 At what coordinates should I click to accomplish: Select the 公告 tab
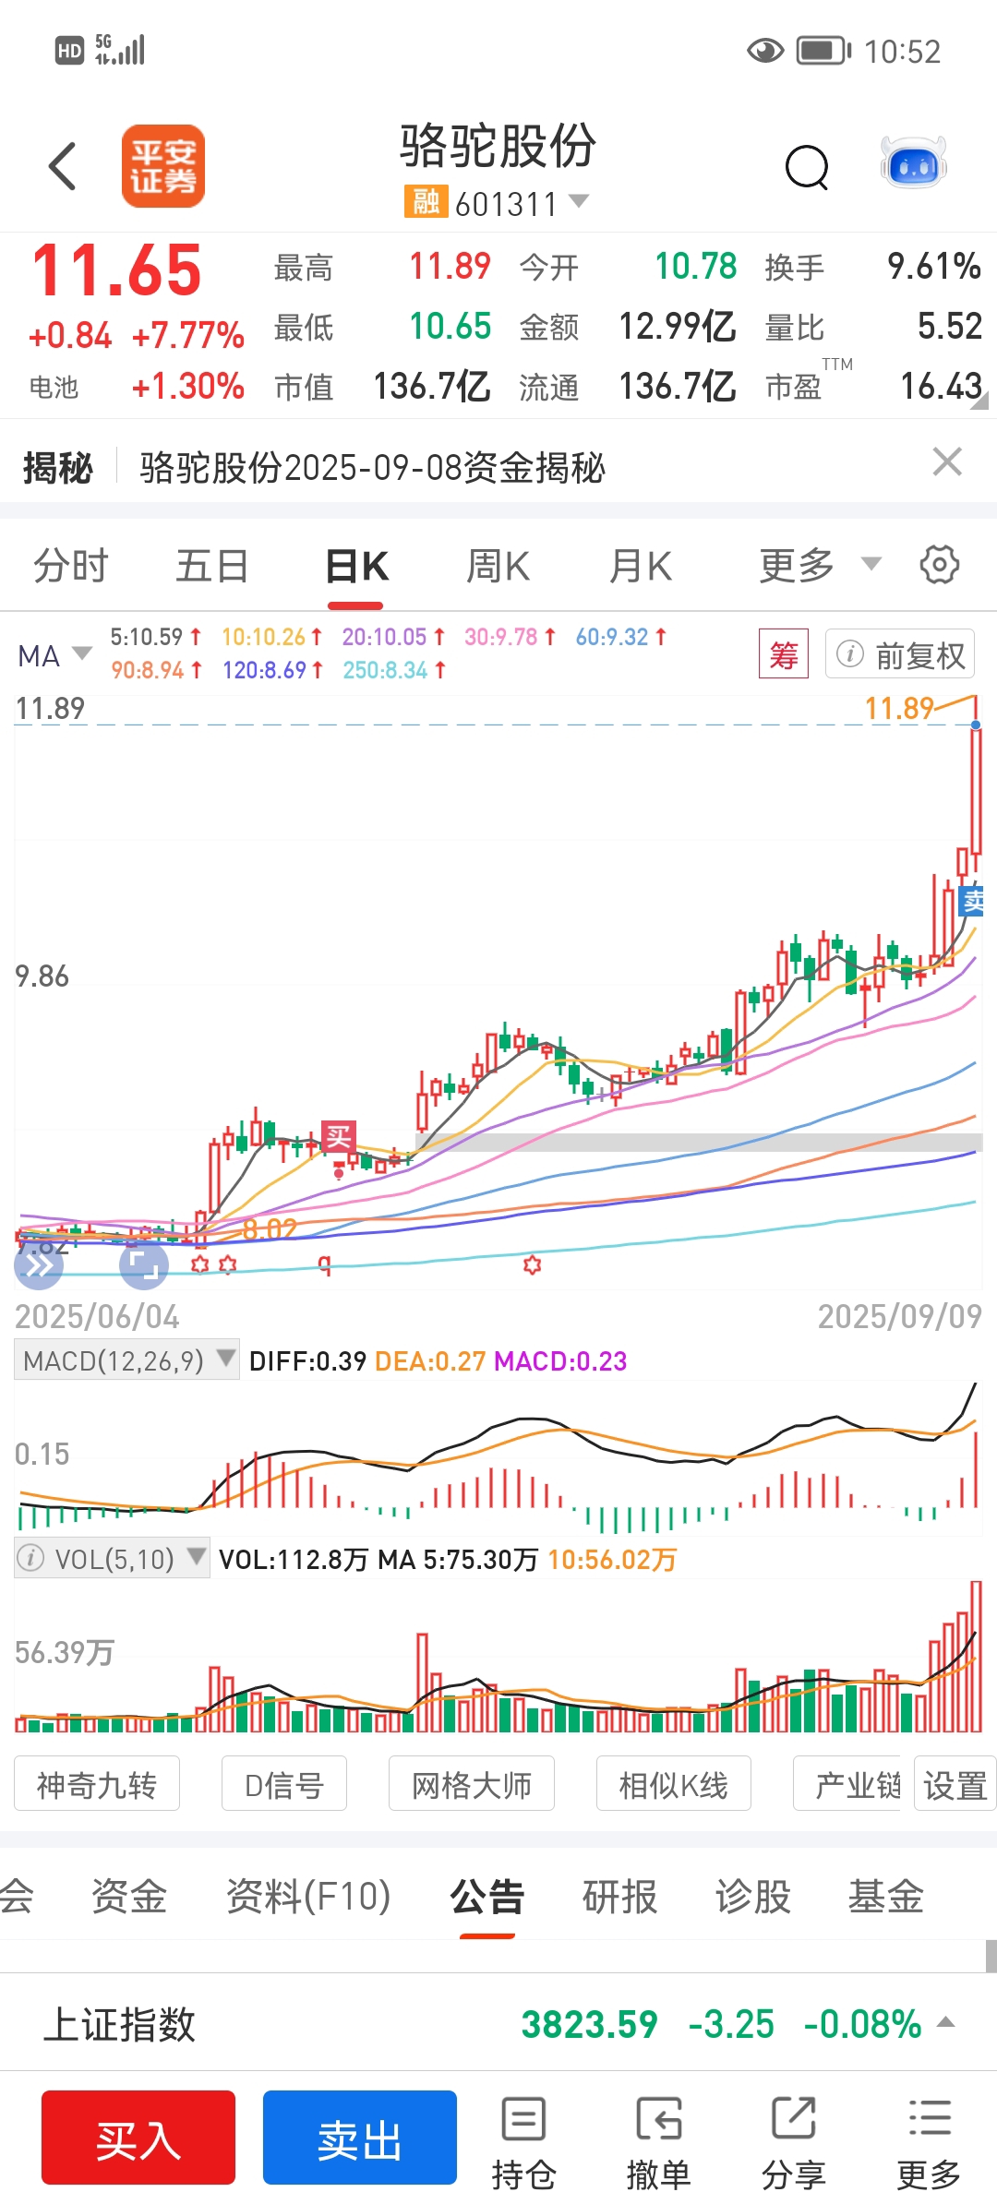click(486, 1898)
